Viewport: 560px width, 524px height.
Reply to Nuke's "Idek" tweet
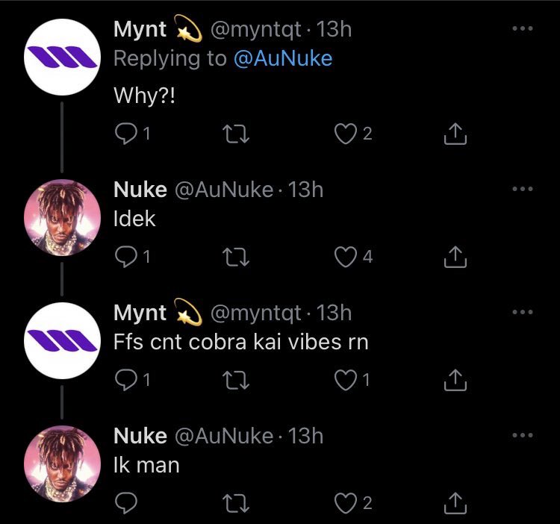pyautogui.click(x=123, y=258)
